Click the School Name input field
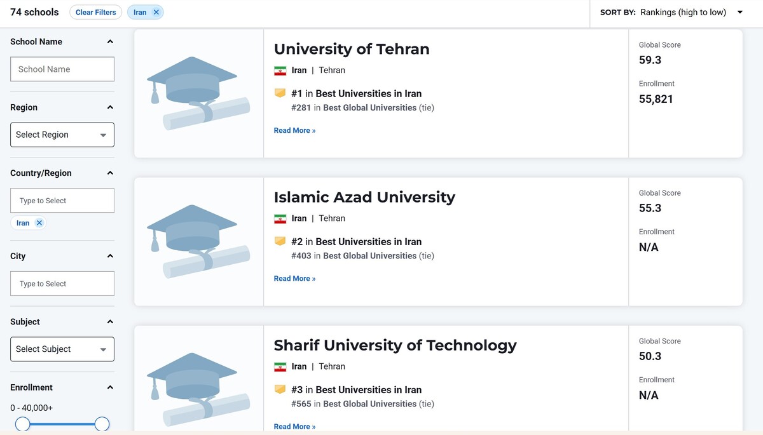The image size is (763, 435). point(62,69)
